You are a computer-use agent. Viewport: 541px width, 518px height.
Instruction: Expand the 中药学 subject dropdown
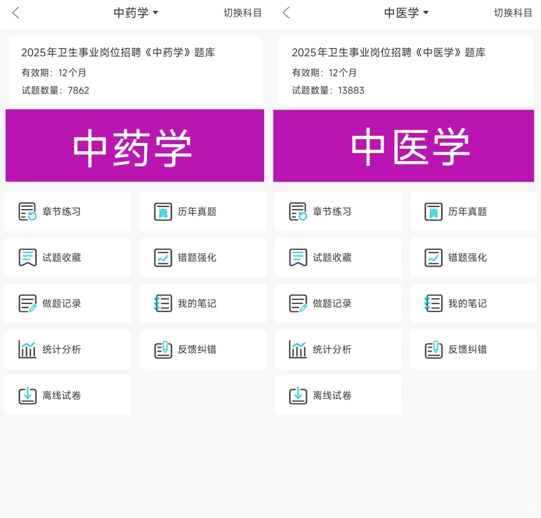(x=136, y=13)
